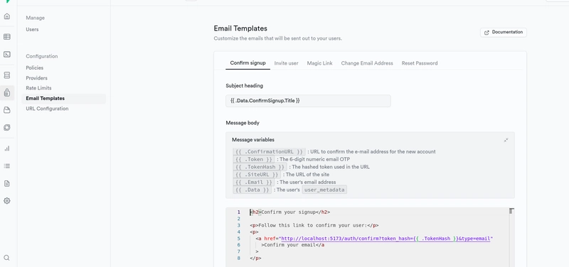The width and height of the screenshot is (569, 267).
Task: Click the {{ .Data }} variable
Action: tap(252, 190)
